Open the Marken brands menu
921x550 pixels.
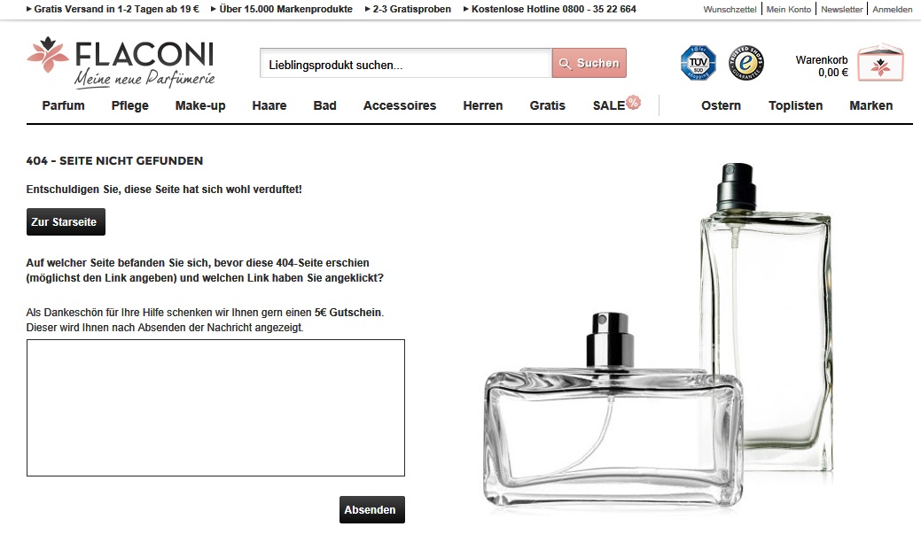(x=871, y=105)
